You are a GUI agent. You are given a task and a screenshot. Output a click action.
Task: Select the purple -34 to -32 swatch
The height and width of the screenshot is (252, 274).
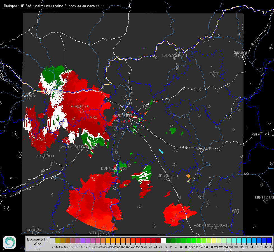pos(83,240)
